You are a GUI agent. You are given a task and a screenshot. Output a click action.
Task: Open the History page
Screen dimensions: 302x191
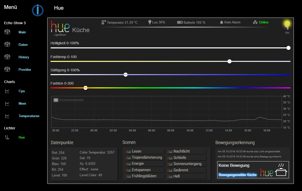24,57
